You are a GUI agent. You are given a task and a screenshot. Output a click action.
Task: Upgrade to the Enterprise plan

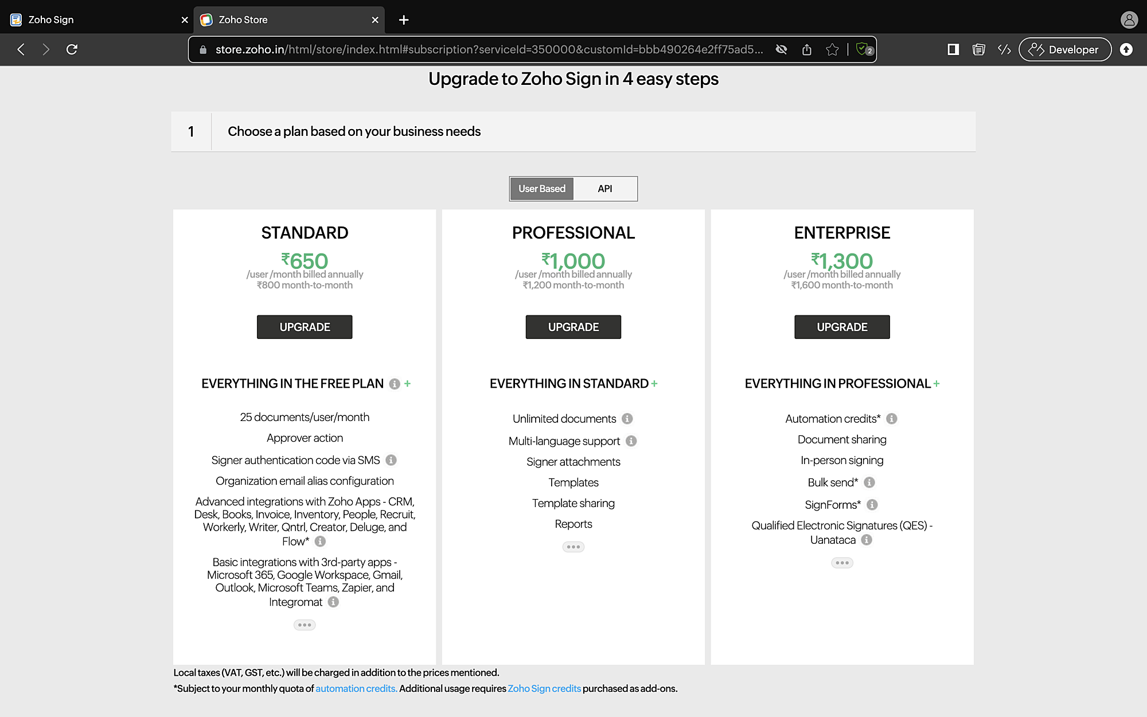[842, 327]
